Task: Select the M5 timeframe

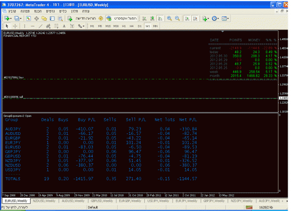Action: [100, 26]
